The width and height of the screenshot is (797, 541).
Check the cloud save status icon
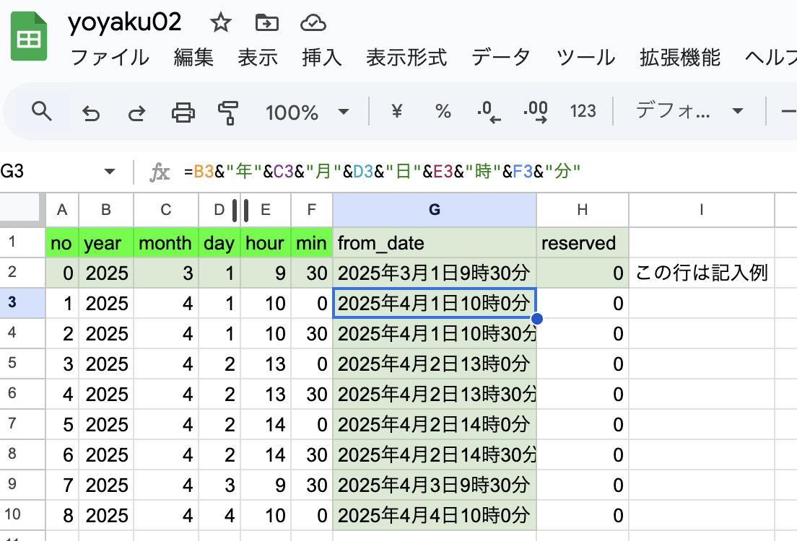click(x=313, y=23)
